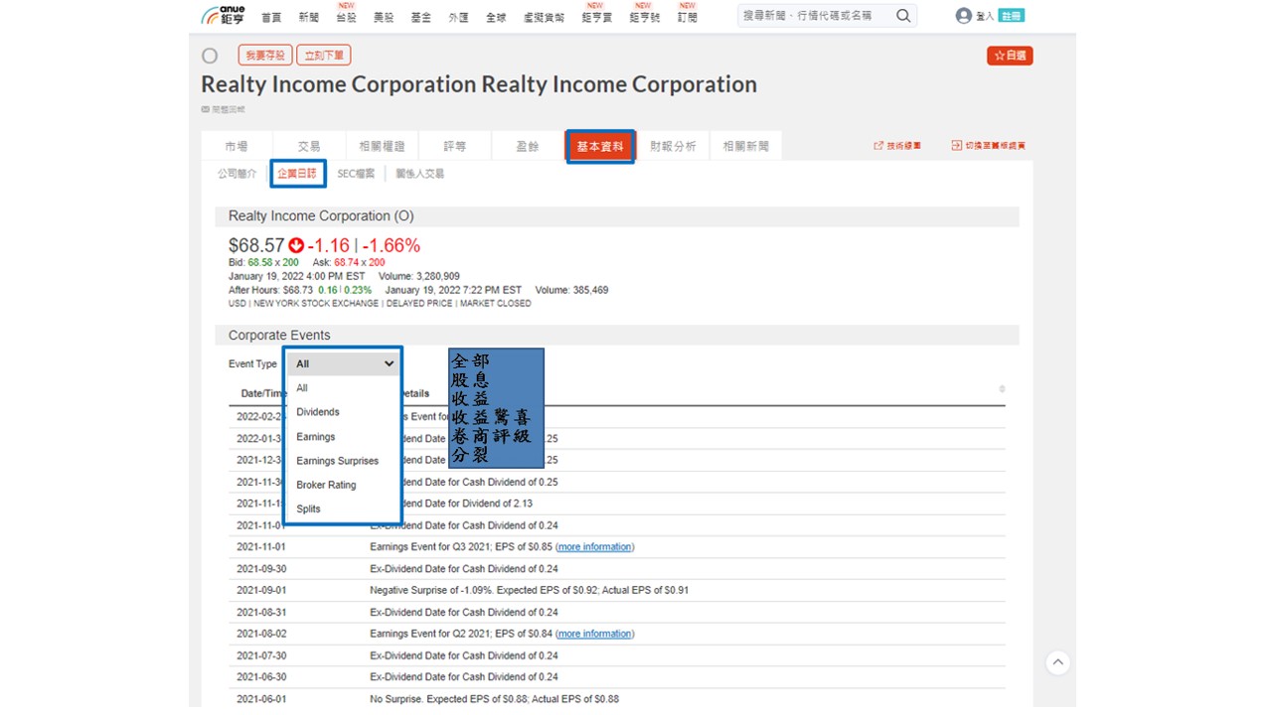Viewport: 1272px width, 715px height.
Task: Open the Event Type dropdown showing All
Action: click(x=344, y=363)
